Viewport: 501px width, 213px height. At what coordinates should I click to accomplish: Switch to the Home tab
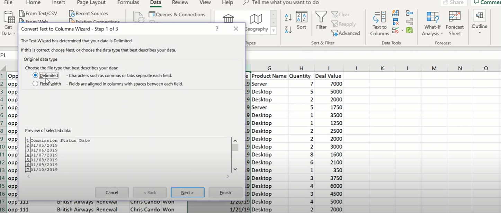tap(33, 2)
